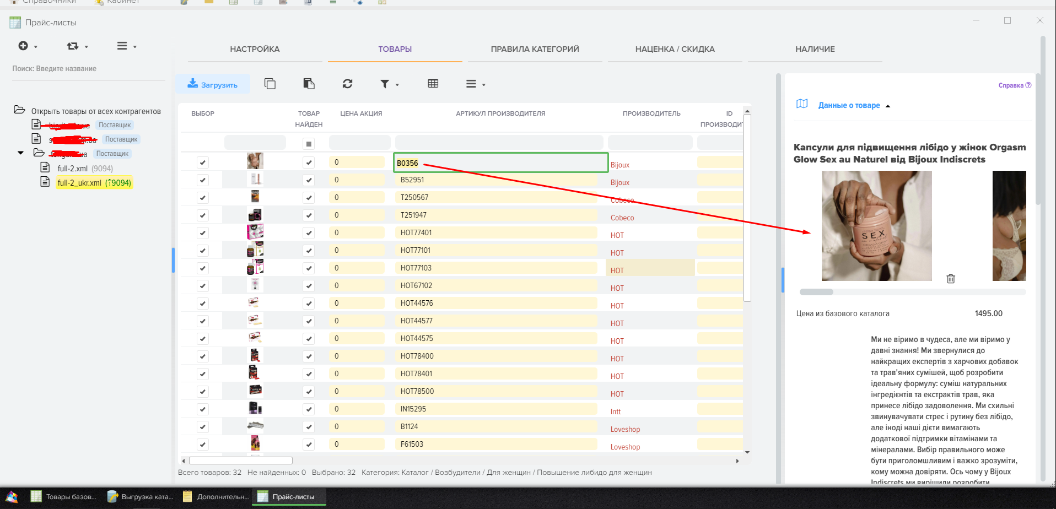Image resolution: width=1056 pixels, height=509 pixels.
Task: Select full-2.xml (9094) file
Action: (85, 169)
